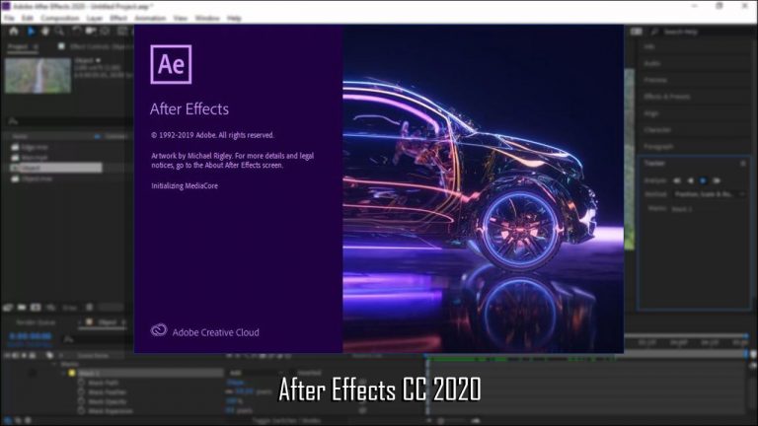758x426 pixels.
Task: Toggle the Mask Path stopwatch
Action: pos(82,382)
